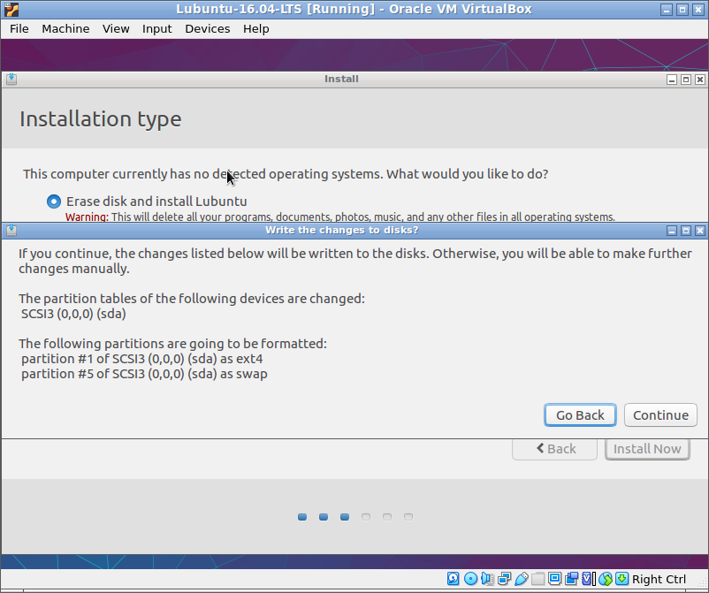The image size is (709, 593).
Task: Open the network adapters status icon
Action: (x=504, y=579)
